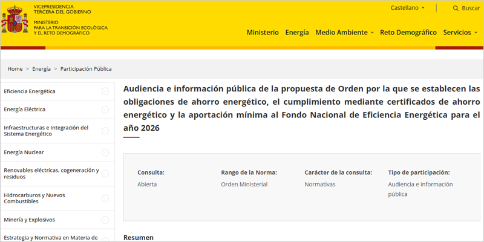Screen dimensions: 484x242
Task: Select Estrategia y Normativa sidebar item
Action: [x=50, y=238]
